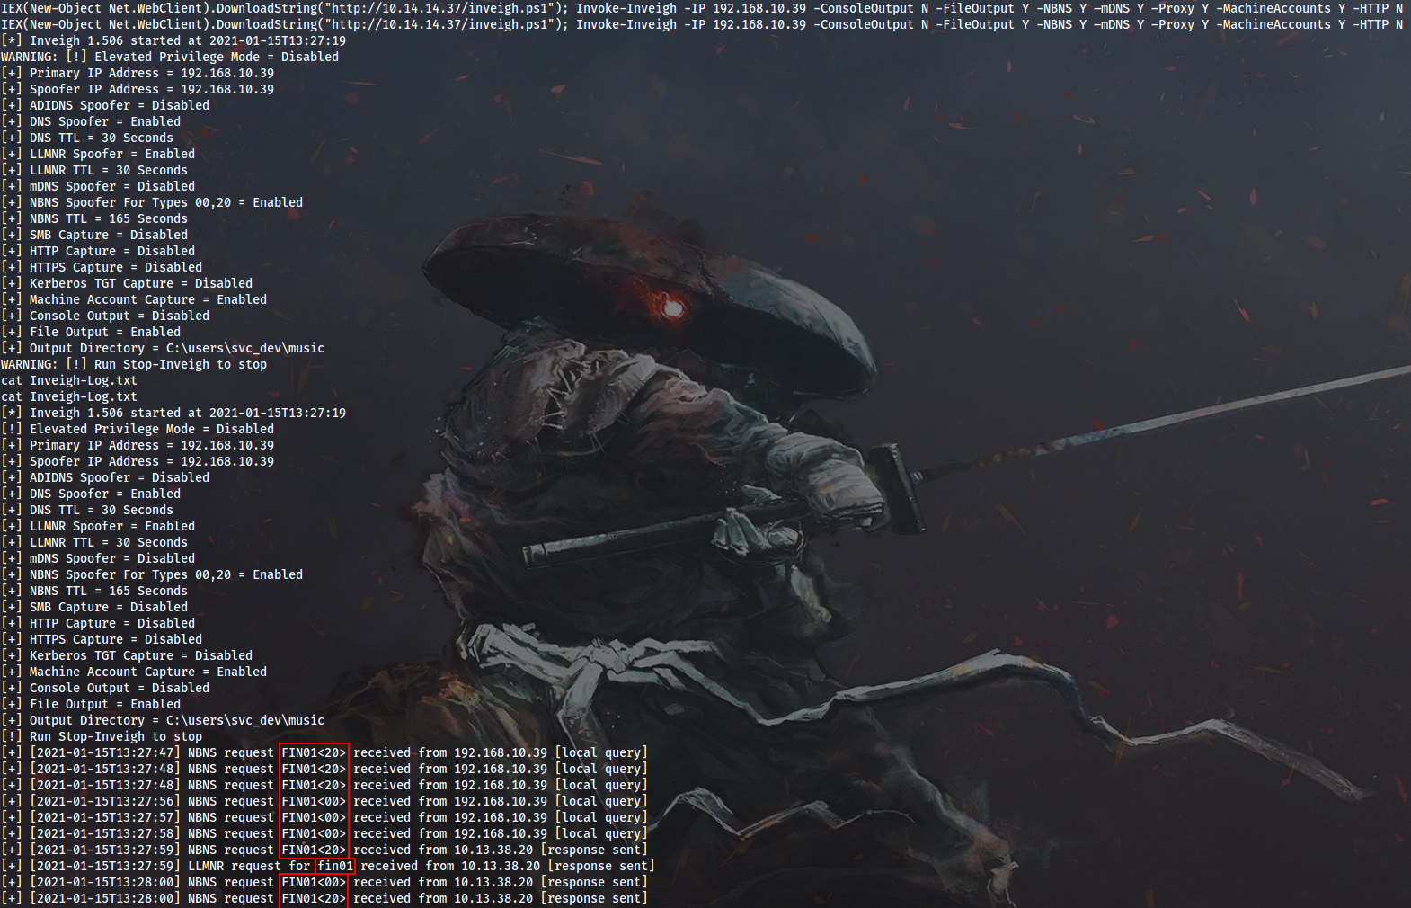The width and height of the screenshot is (1411, 908).
Task: Select the "[2021-01-15T13:27:58]" timestamp in the log
Action: click(x=105, y=833)
